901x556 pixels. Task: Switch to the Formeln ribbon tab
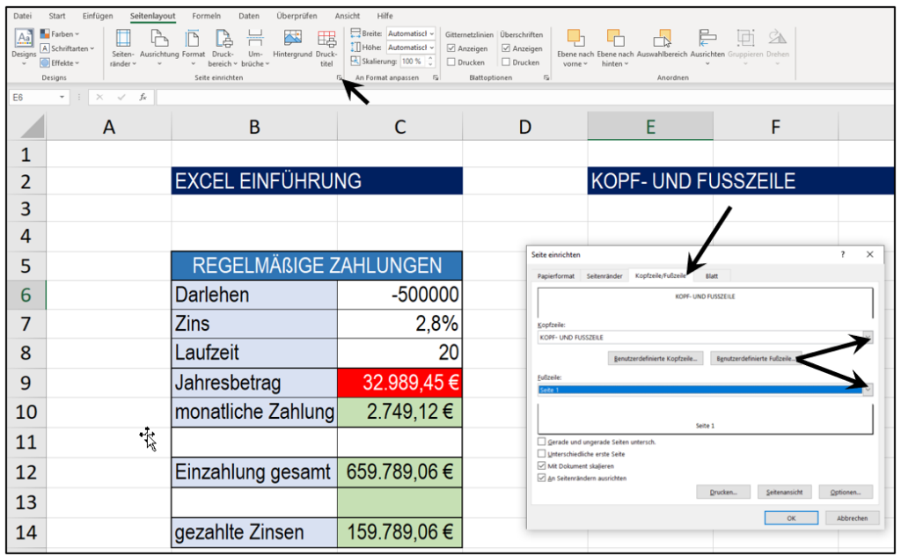pyautogui.click(x=206, y=16)
